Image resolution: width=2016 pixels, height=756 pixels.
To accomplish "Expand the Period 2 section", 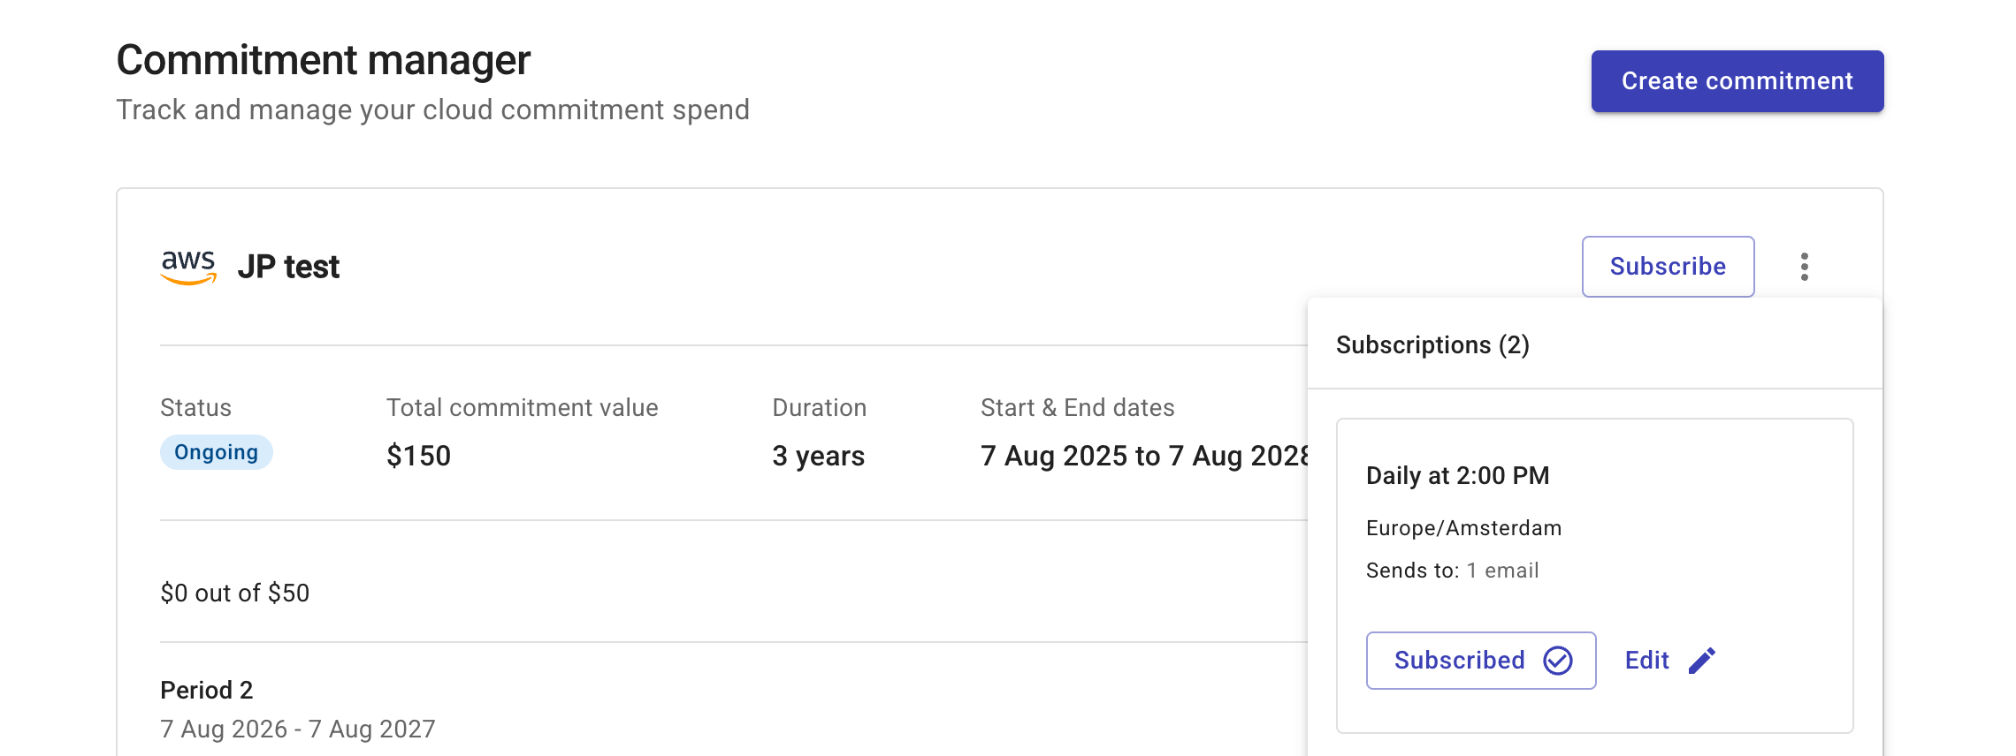I will [x=206, y=690].
